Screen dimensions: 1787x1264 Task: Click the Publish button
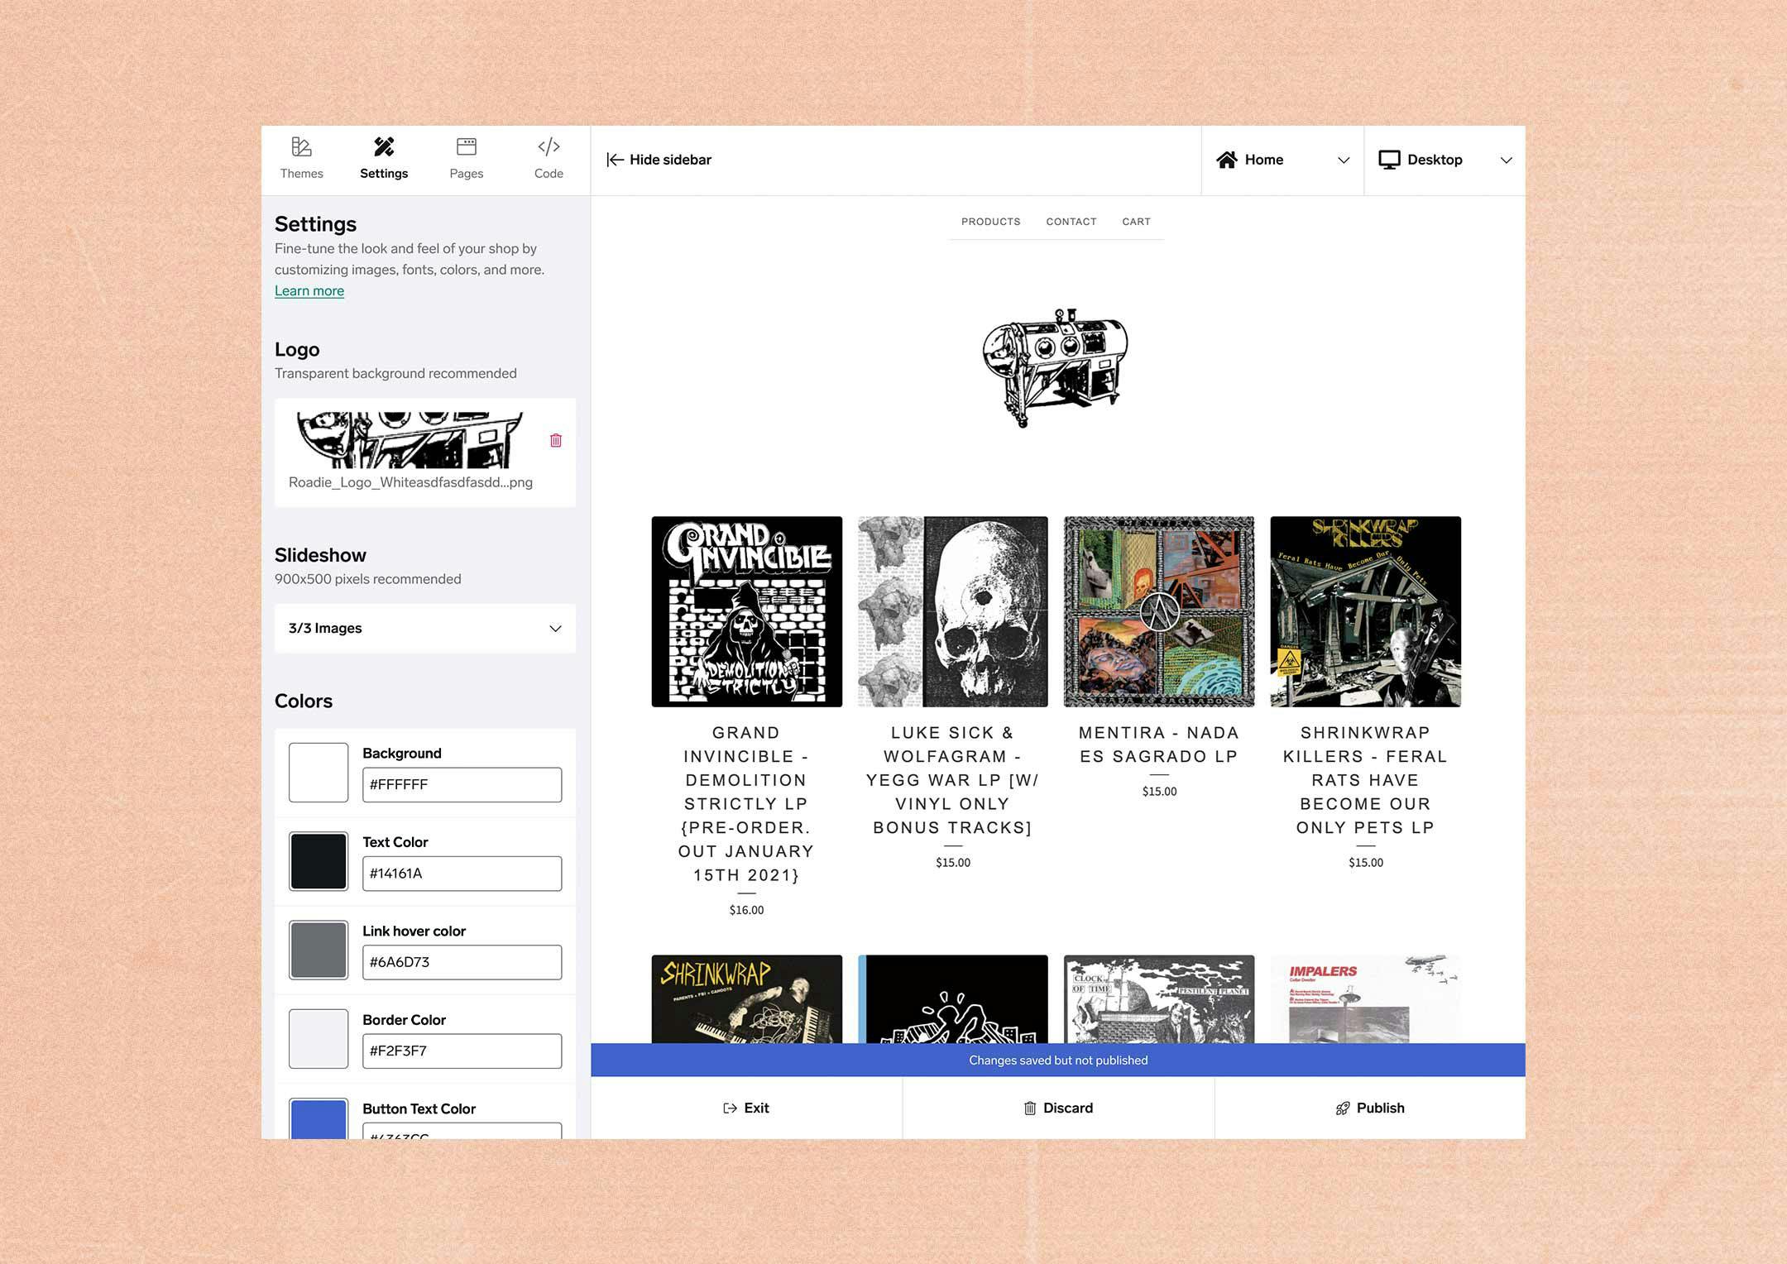(x=1370, y=1108)
